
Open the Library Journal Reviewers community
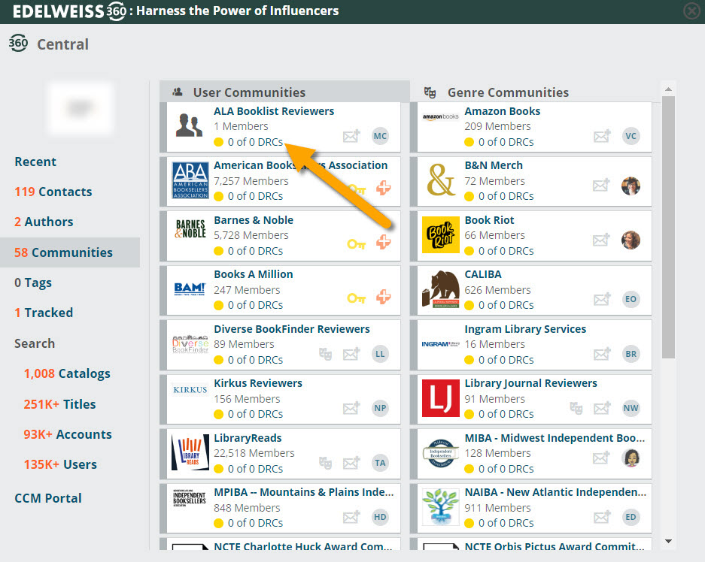[531, 383]
